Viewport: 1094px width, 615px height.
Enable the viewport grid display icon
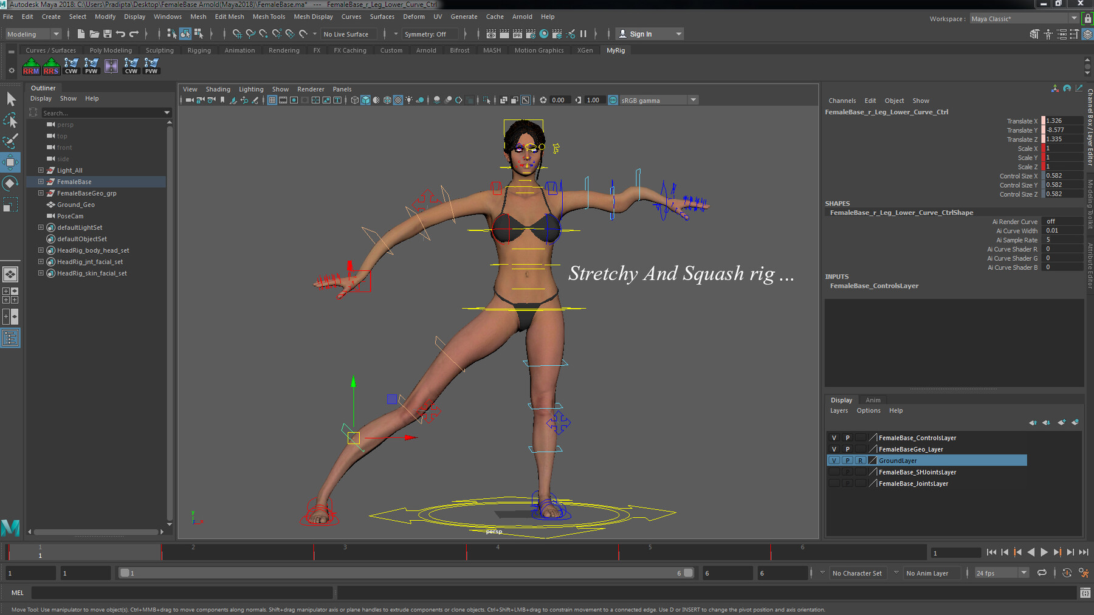[x=271, y=100]
